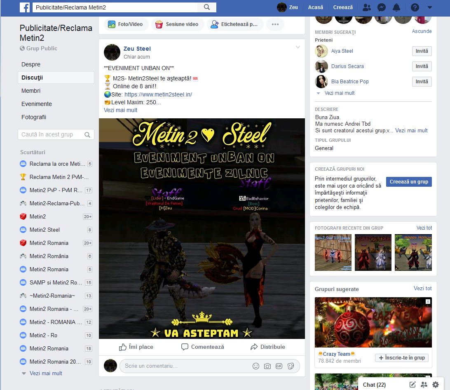
Task: Open chat settings gear icon
Action: (x=436, y=385)
